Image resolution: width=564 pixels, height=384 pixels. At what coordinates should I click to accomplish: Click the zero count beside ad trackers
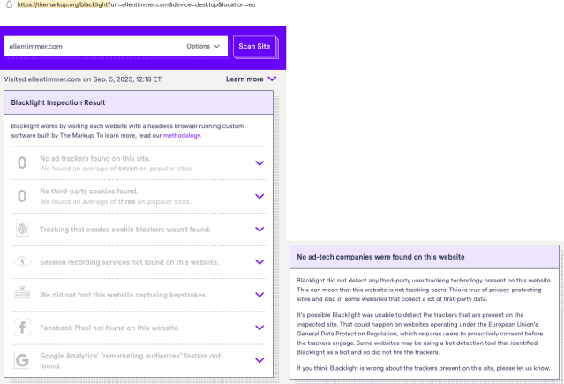[22, 162]
